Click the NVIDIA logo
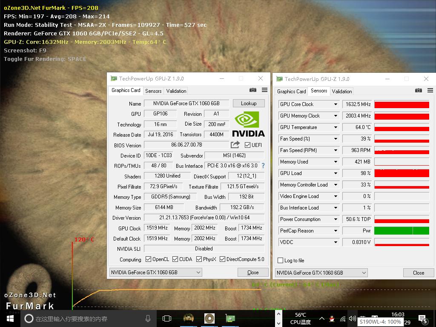The height and width of the screenshot is (327, 436). (249, 124)
